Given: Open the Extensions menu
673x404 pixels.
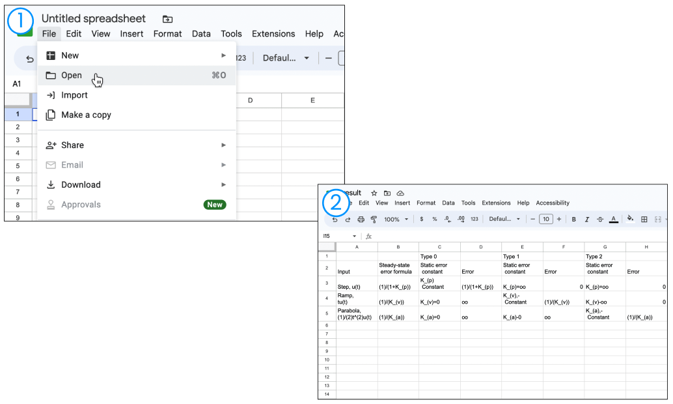Looking at the screenshot, I should coord(496,203).
